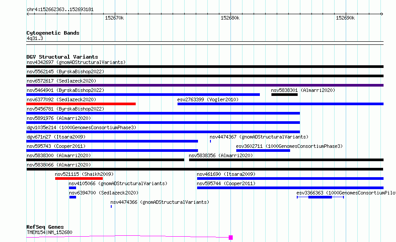
Task: Click the nsv5838066 Almarri2020 label
Action: point(59,165)
